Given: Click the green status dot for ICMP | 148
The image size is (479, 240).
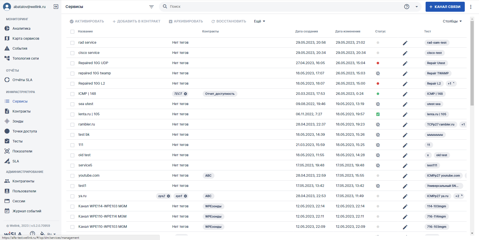Looking at the screenshot, I should tap(378, 94).
